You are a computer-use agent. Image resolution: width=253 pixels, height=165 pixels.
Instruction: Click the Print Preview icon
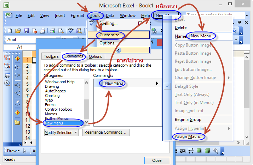pos(61,31)
